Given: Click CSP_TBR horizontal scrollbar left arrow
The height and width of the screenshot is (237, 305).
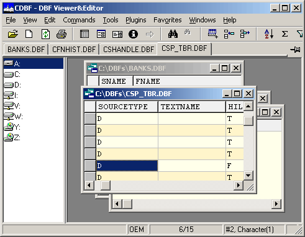Looking at the screenshot, I should [89, 186].
